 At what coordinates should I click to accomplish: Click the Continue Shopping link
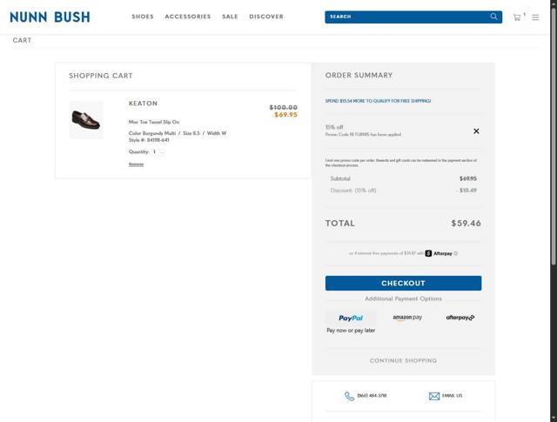403,360
